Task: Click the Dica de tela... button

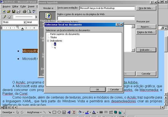Action: pos(146,8)
